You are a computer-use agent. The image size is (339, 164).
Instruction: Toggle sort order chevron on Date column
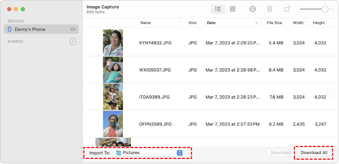(x=256, y=23)
